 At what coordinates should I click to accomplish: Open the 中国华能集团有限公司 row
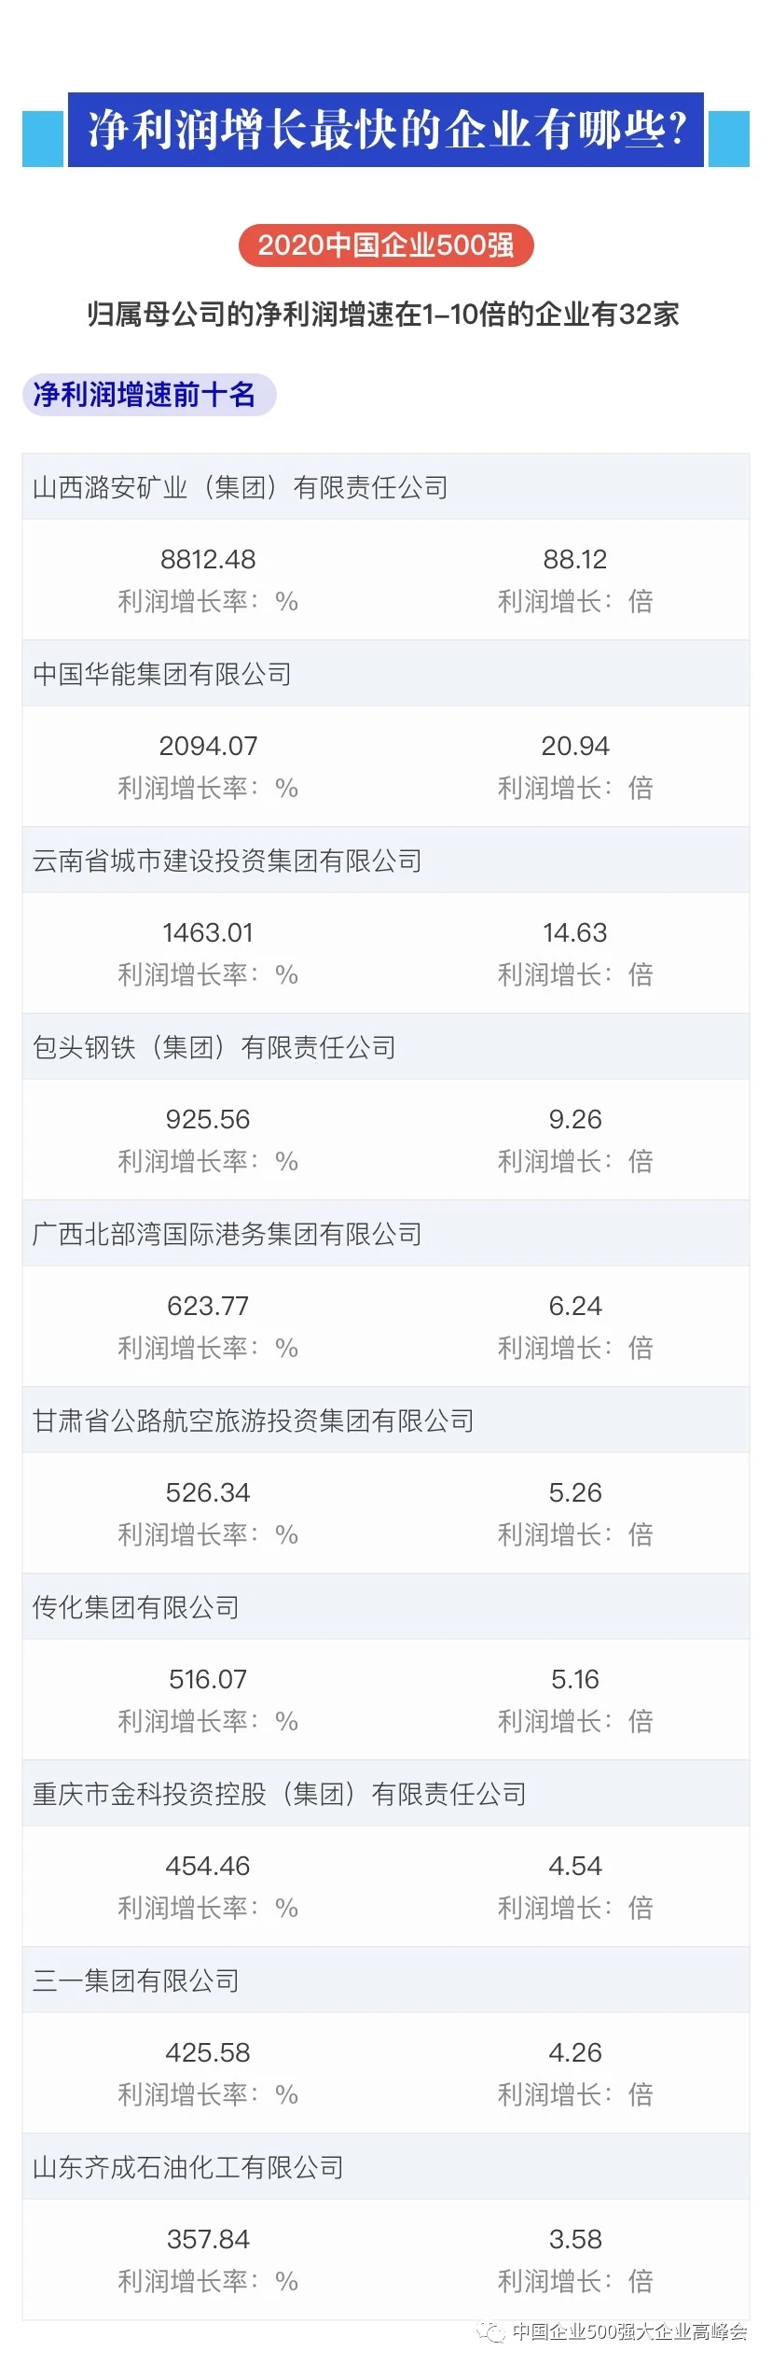point(162,674)
